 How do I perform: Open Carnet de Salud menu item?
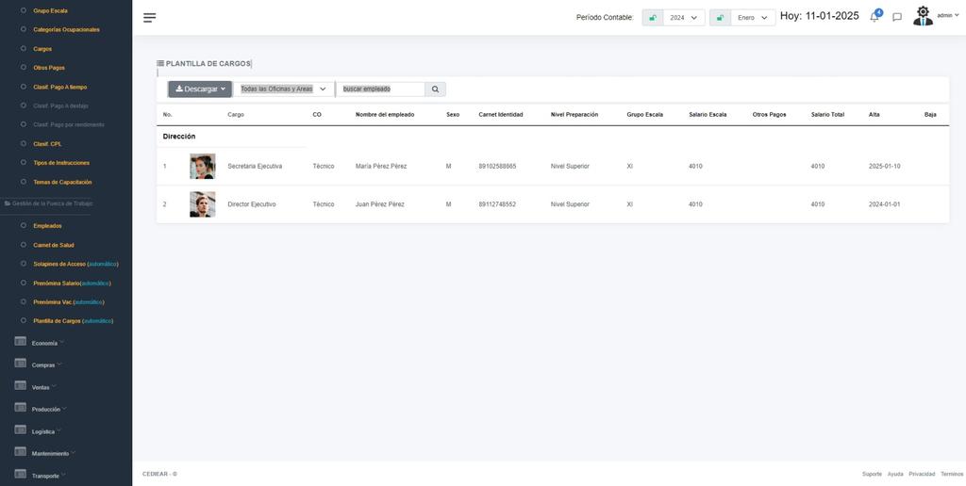pos(53,245)
